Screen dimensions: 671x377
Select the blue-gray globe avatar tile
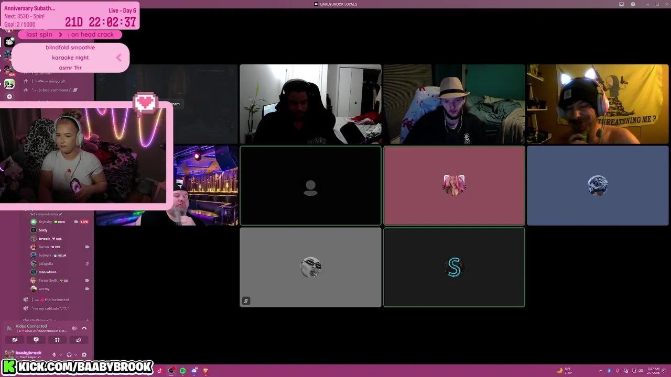point(598,185)
